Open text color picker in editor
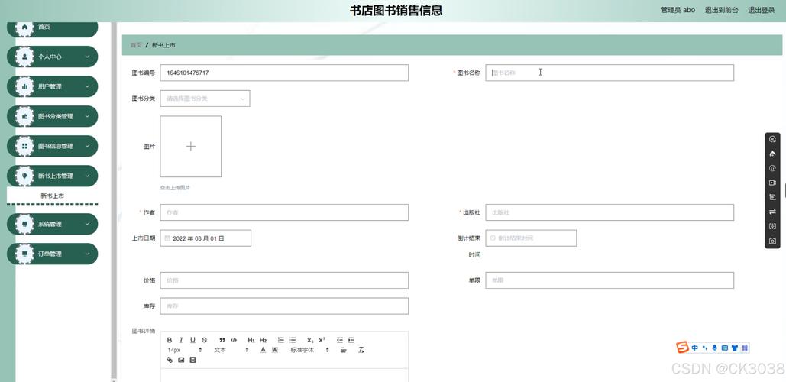The image size is (786, 382). [264, 350]
